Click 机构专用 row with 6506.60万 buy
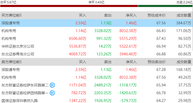 click(96, 39)
